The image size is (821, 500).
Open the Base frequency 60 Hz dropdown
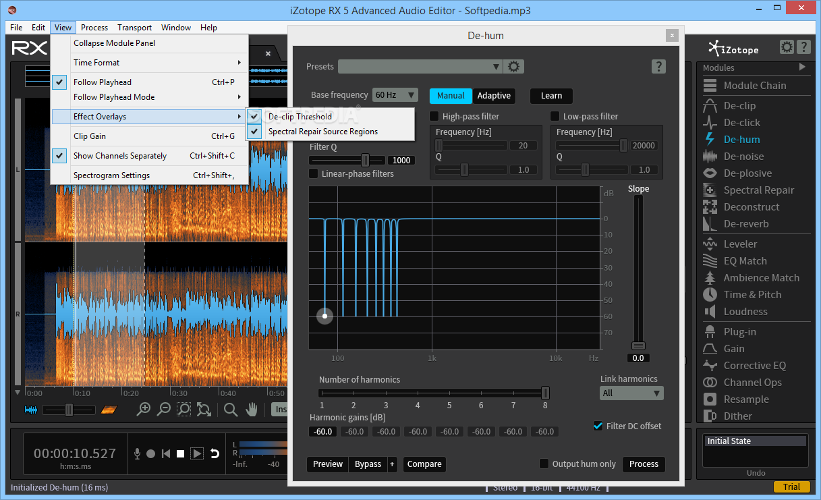pyautogui.click(x=395, y=95)
